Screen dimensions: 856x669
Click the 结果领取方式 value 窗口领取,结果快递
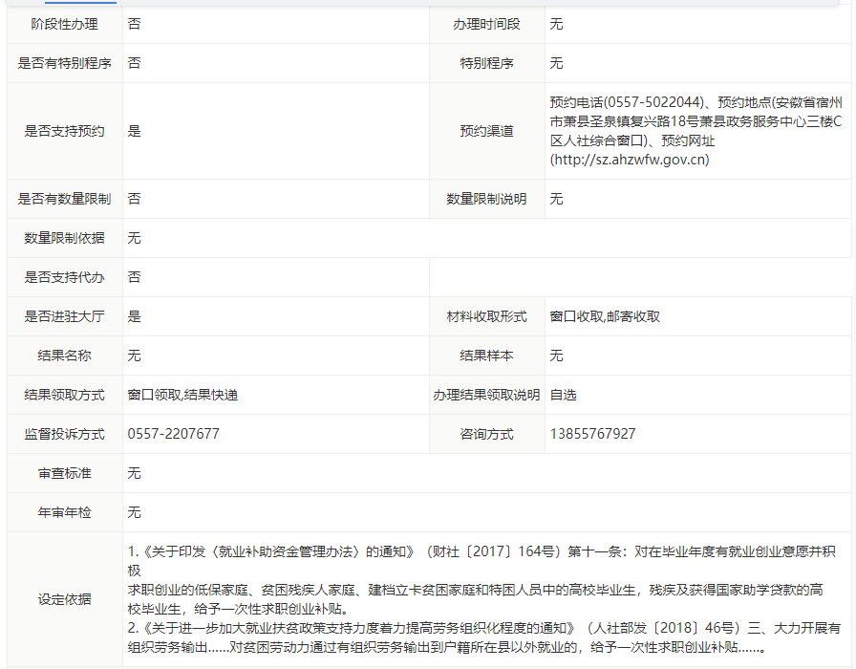182,395
